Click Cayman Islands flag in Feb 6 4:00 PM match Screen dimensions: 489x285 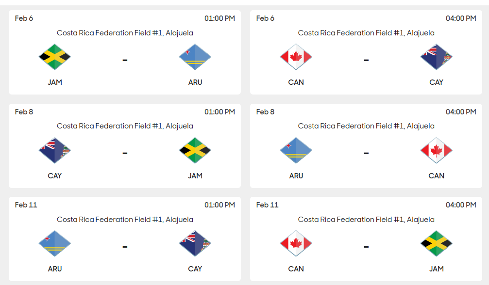click(436, 57)
